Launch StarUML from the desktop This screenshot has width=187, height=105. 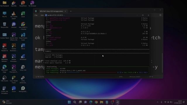click(14, 4)
